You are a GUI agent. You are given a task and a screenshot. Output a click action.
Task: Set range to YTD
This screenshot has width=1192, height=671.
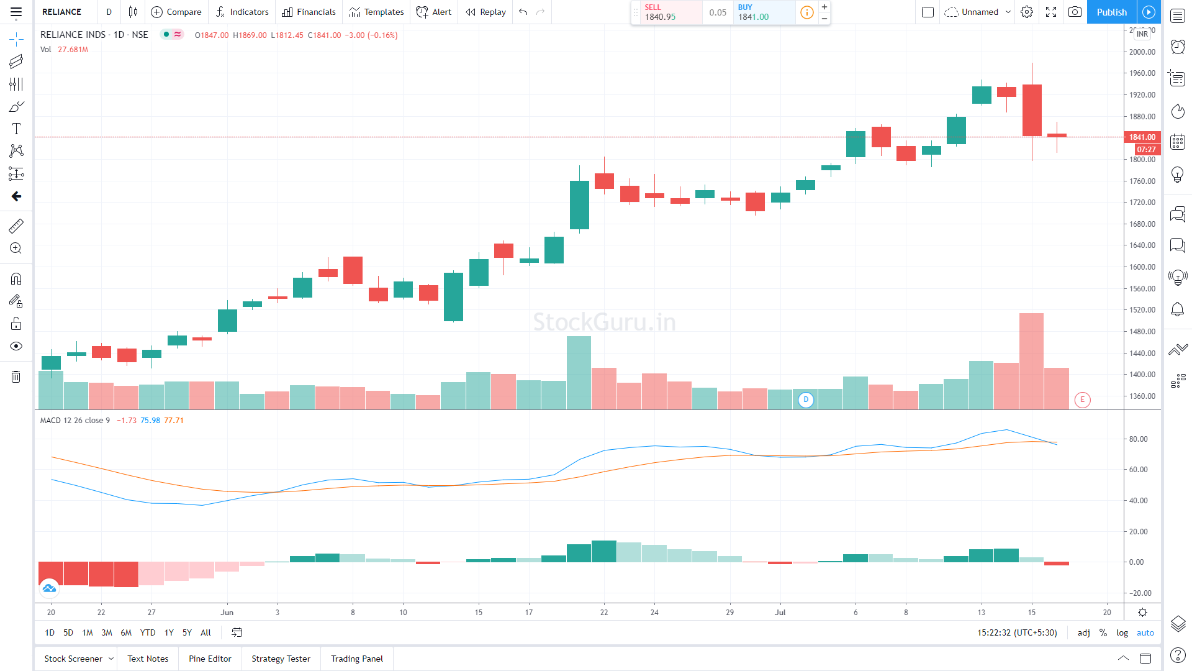pyautogui.click(x=148, y=632)
